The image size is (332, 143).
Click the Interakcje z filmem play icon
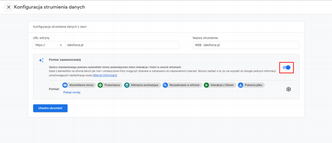[207, 85]
